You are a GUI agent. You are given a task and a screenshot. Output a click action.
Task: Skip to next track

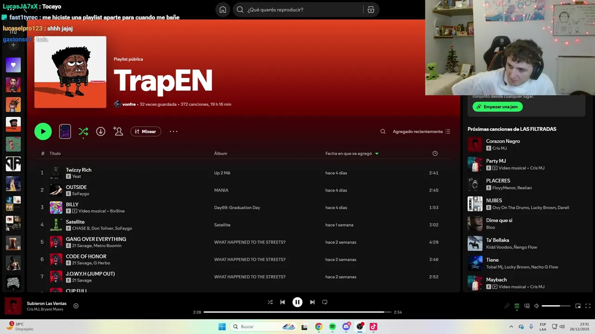(312, 302)
